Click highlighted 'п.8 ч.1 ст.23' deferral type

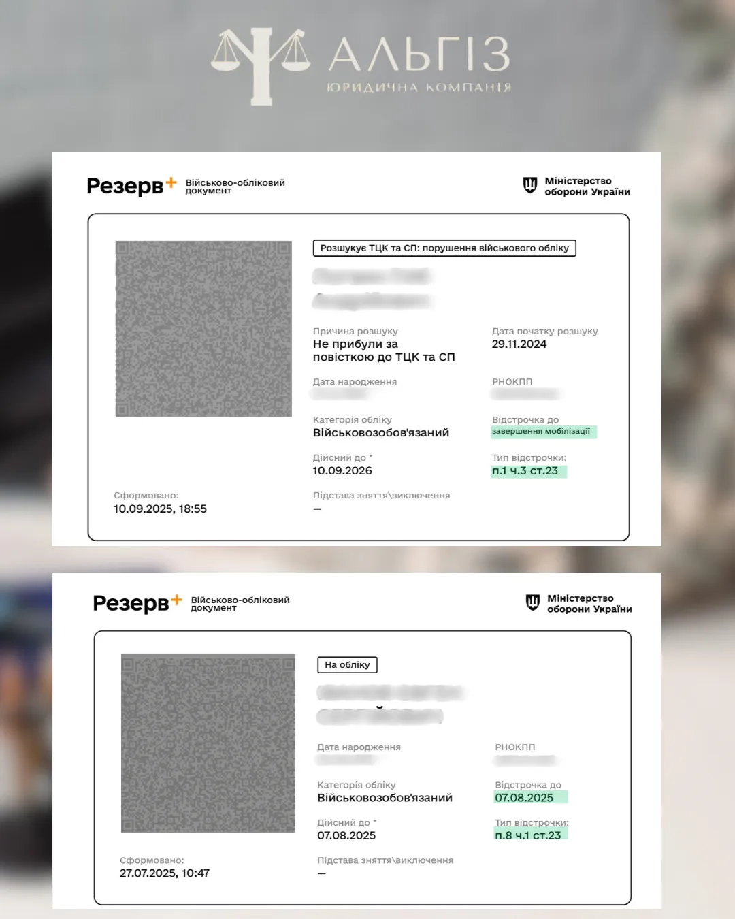530,835
